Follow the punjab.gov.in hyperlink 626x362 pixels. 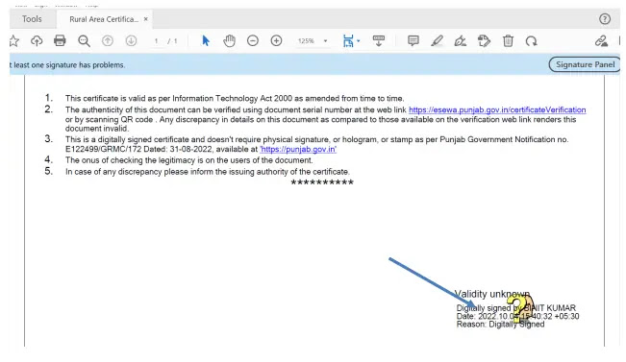click(x=298, y=149)
